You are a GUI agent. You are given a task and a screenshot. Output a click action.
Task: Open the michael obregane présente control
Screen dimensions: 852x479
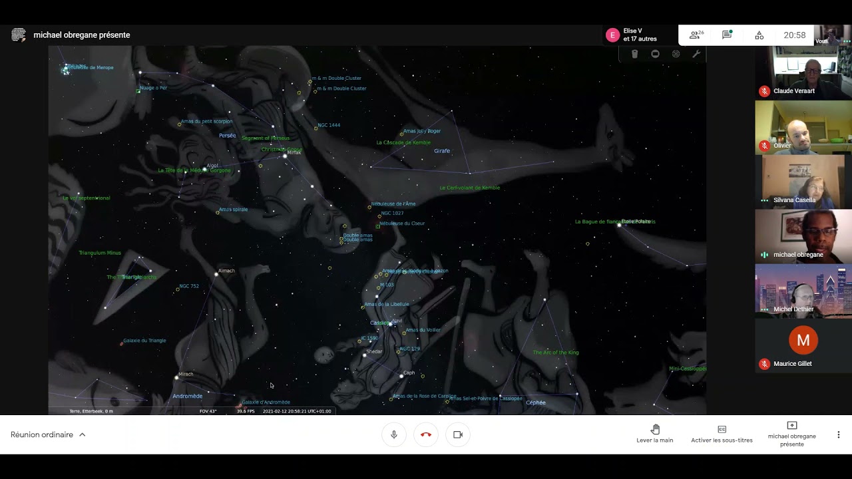[x=791, y=434]
